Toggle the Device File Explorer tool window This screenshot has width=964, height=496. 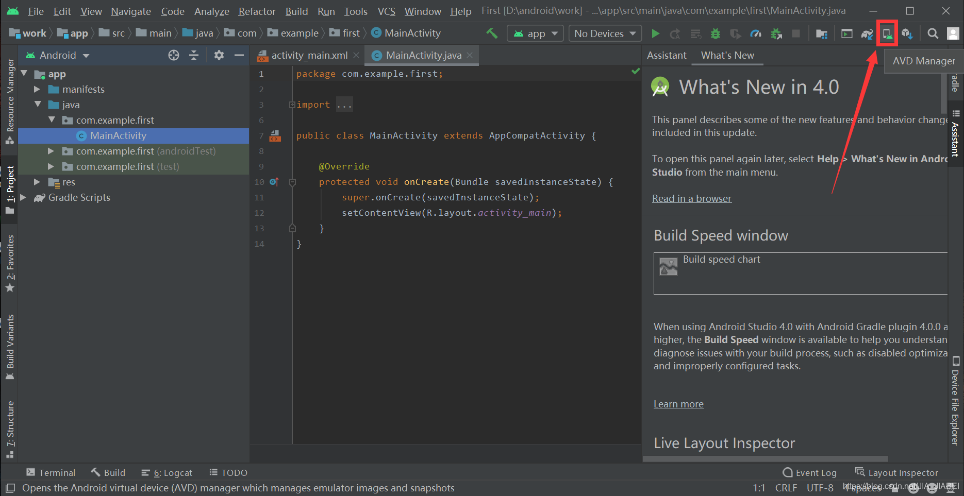click(x=955, y=400)
